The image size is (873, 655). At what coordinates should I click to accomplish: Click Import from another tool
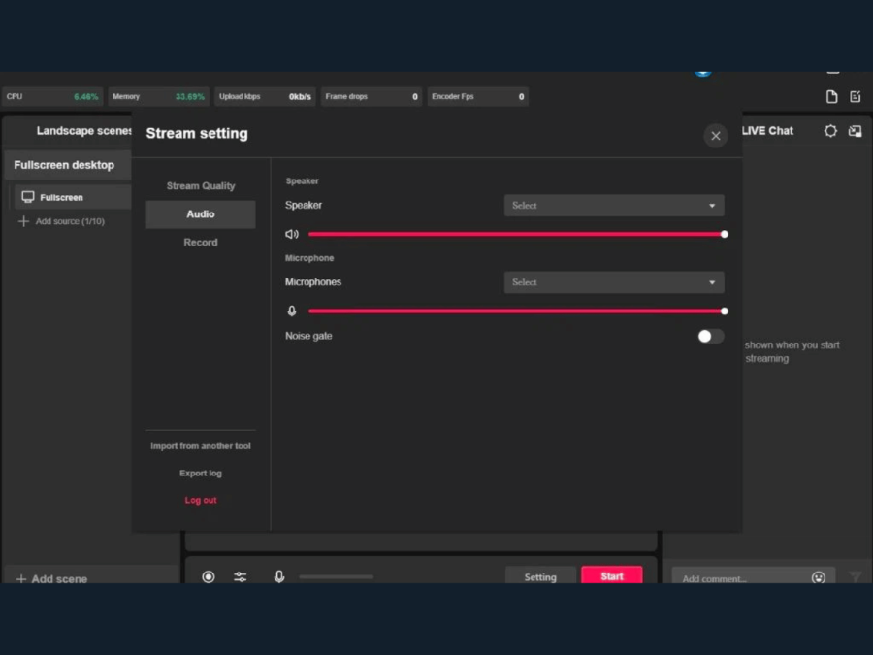tap(201, 446)
